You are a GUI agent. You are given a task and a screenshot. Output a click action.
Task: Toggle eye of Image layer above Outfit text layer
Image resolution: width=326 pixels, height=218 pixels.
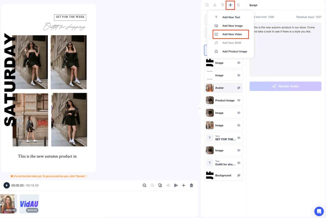pos(239,150)
